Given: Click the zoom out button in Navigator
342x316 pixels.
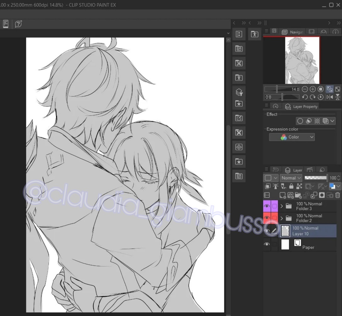Looking at the screenshot, I should pos(305,89).
